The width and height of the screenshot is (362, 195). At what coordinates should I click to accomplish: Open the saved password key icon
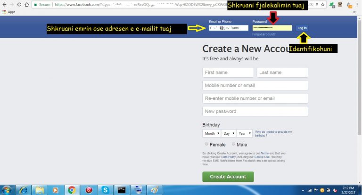(317, 5)
